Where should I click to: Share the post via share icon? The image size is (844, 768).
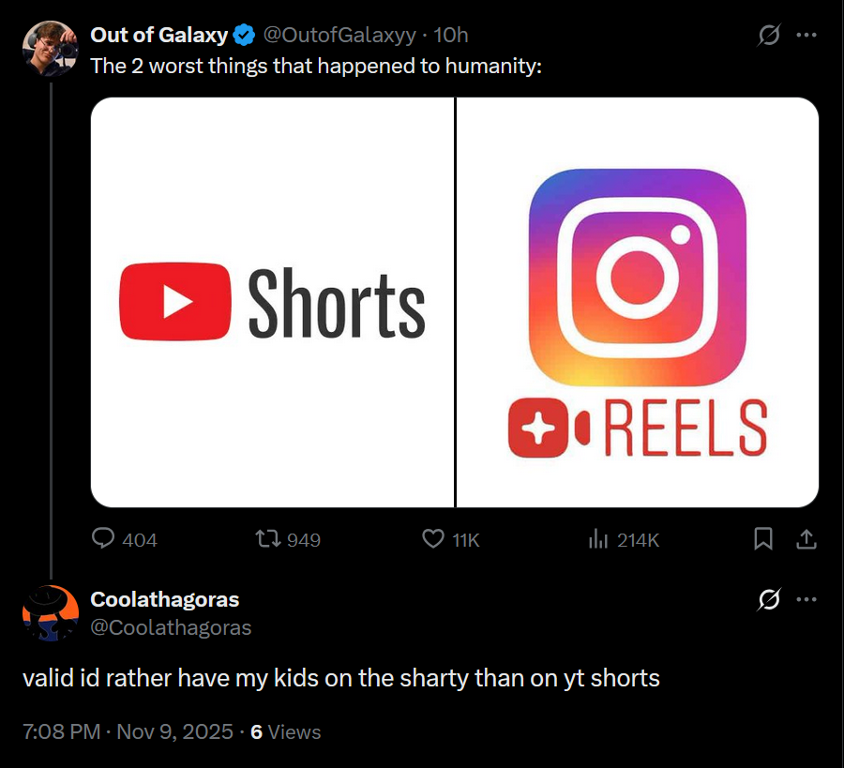pyautogui.click(x=806, y=539)
